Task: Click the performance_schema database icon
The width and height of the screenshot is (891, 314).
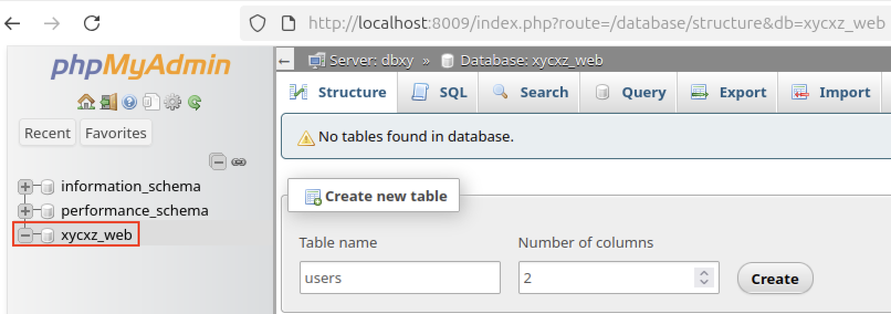Action: [48, 211]
